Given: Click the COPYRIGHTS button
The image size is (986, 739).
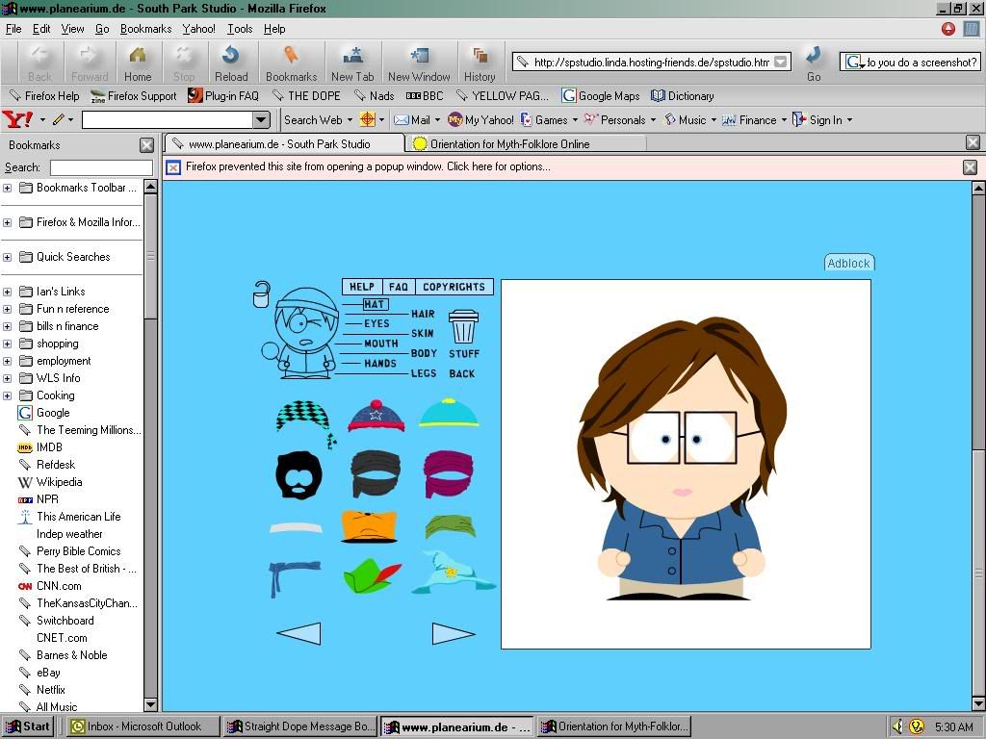Looking at the screenshot, I should click(x=454, y=287).
